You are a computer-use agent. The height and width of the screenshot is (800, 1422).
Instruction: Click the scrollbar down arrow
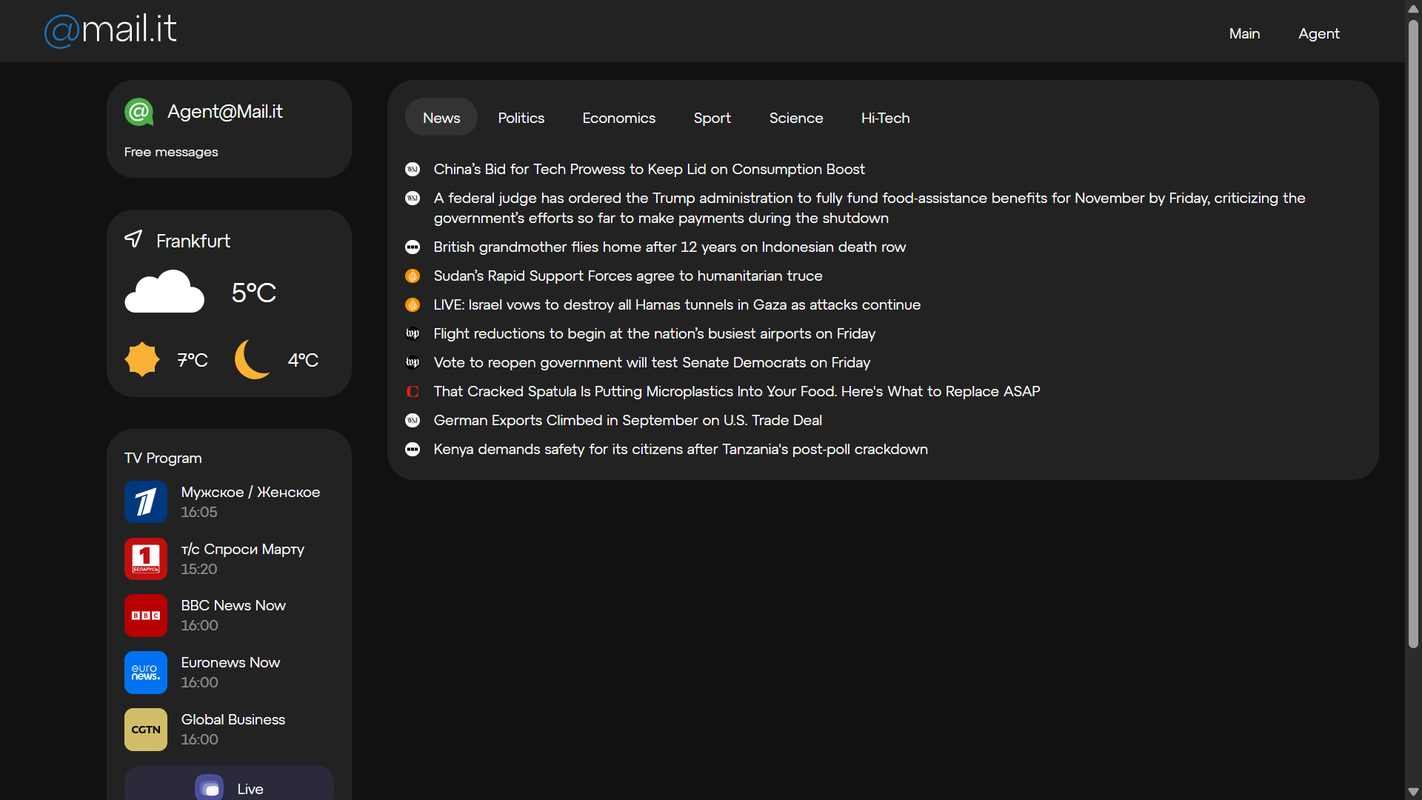tap(1413, 792)
